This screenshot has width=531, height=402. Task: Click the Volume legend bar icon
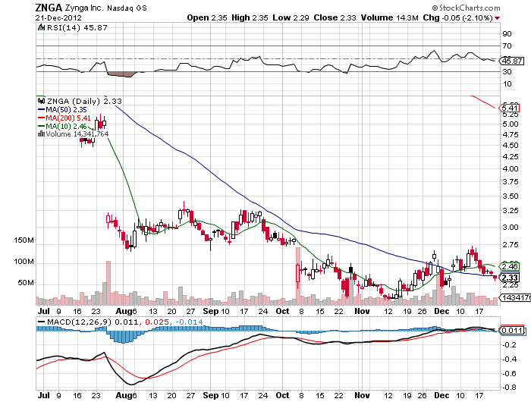[41, 134]
